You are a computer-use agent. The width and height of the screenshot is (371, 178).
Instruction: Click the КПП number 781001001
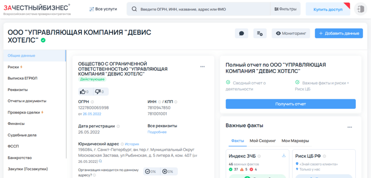pyautogui.click(x=157, y=114)
